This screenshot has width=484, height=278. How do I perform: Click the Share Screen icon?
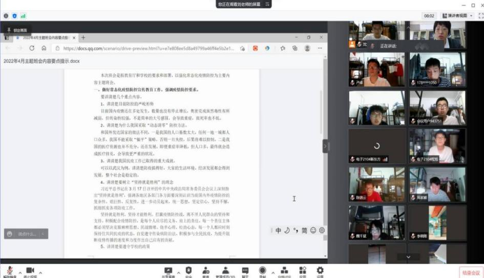[169, 271]
